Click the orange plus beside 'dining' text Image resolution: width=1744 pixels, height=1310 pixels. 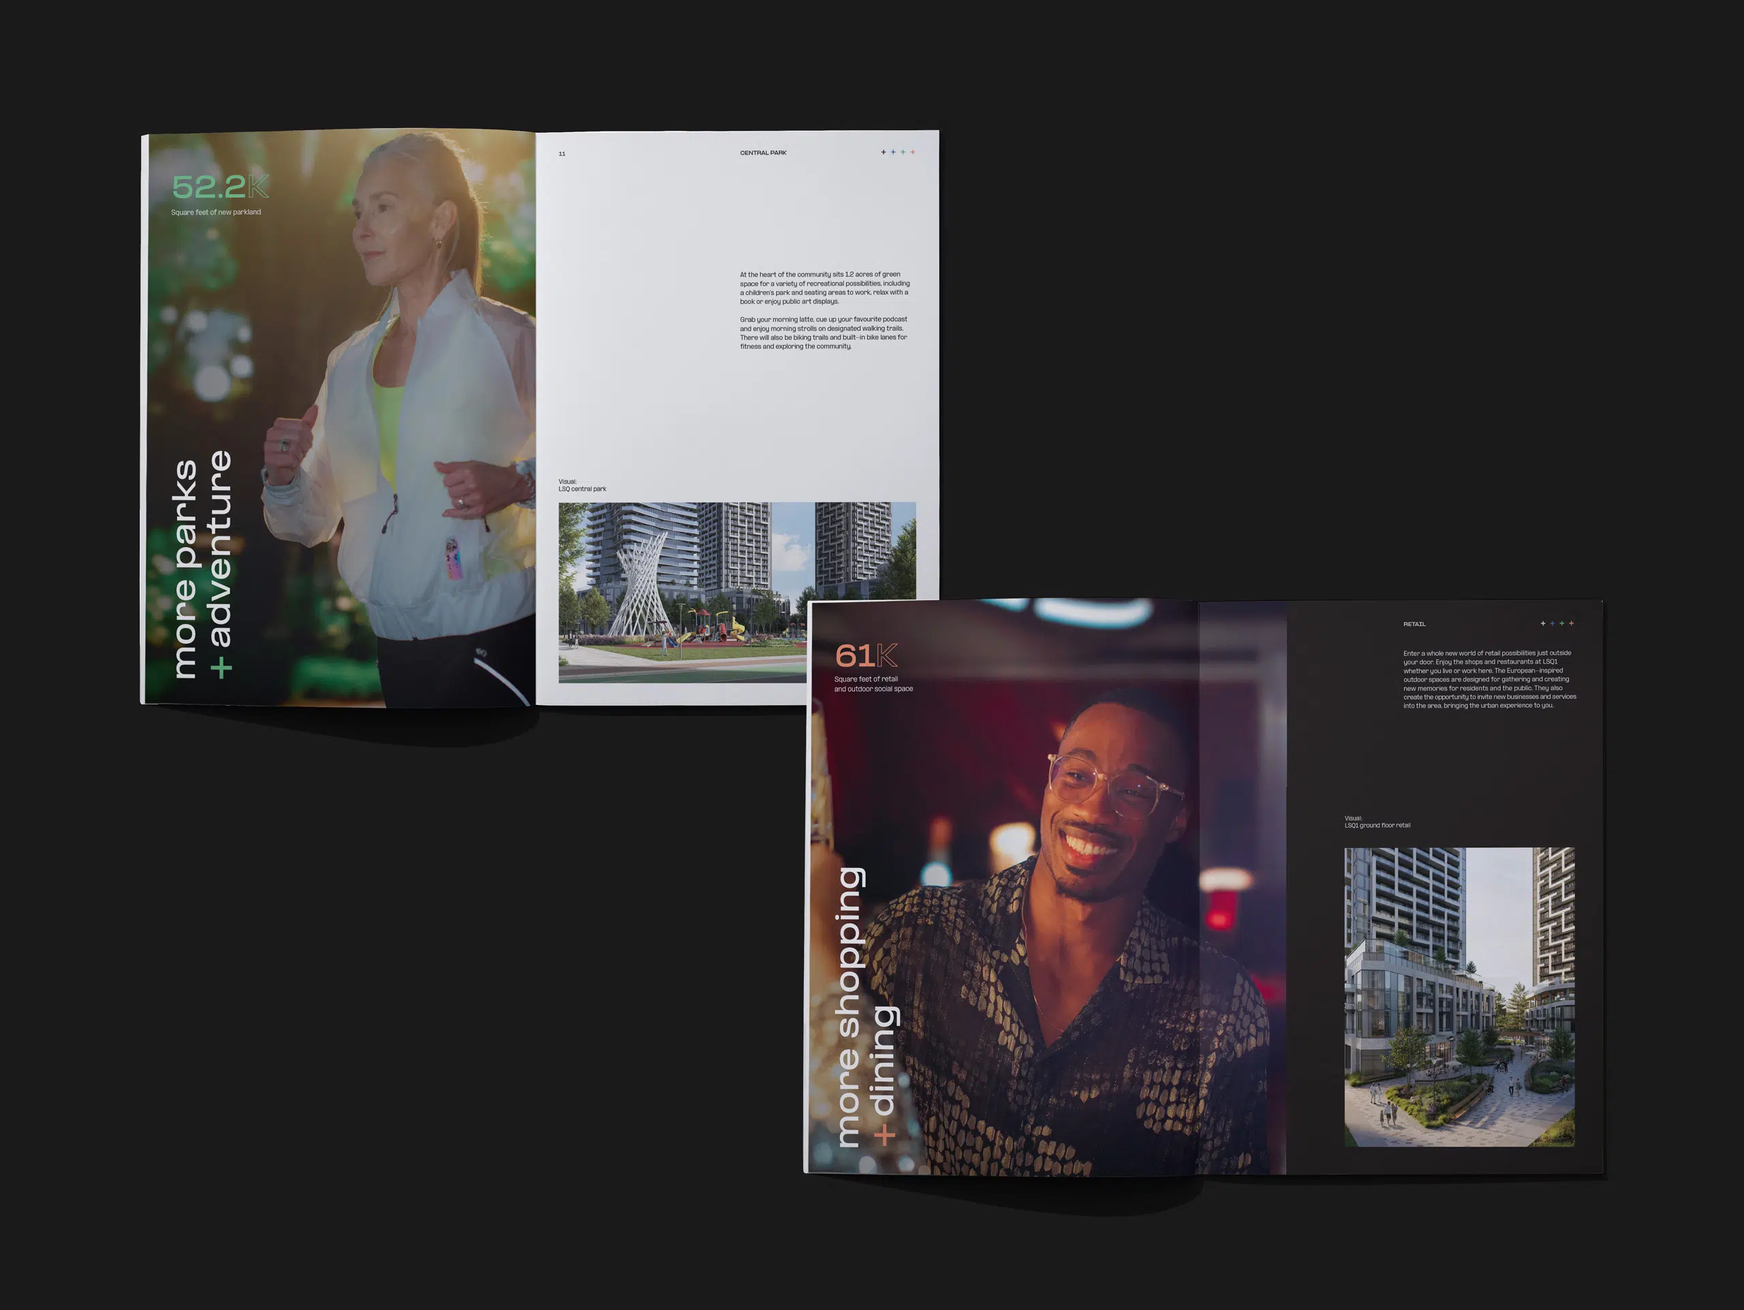[x=885, y=1136]
